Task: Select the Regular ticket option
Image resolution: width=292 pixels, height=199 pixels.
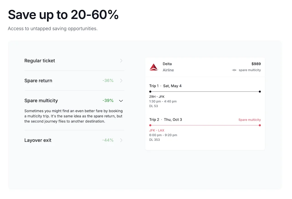Action: [x=40, y=61]
